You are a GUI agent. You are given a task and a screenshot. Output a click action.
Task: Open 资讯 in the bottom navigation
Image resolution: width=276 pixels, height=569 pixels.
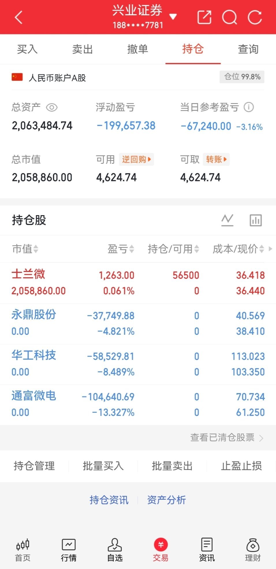207,550
